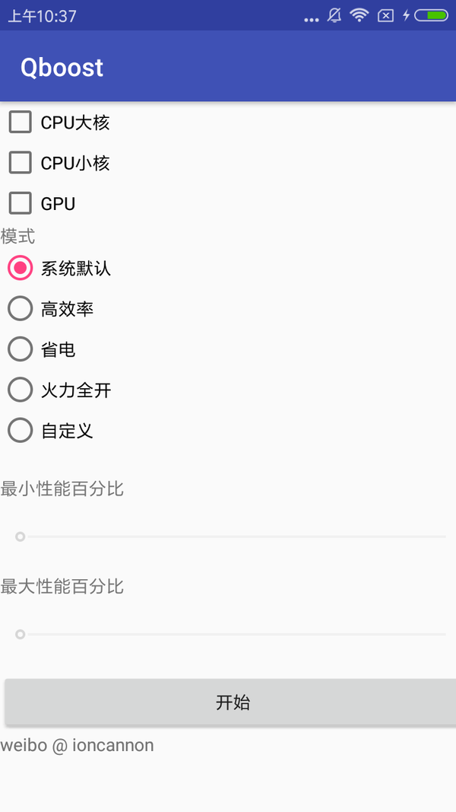456x812 pixels.
Task: Tap the three-dots status bar icon
Action: [312, 18]
